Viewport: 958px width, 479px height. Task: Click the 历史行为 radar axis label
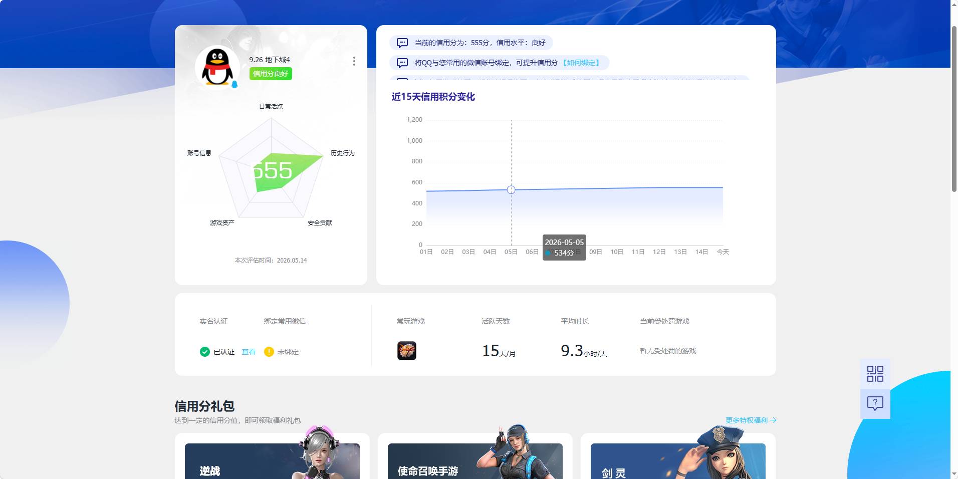pos(343,153)
